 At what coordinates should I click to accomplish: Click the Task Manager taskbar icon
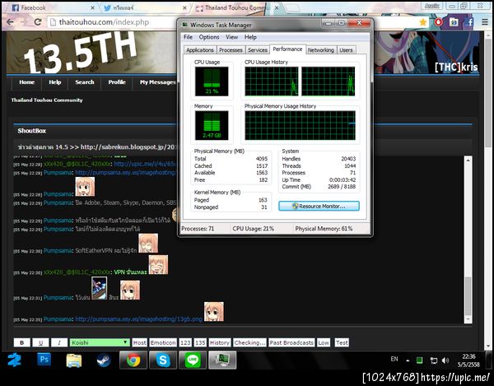pyautogui.click(x=222, y=360)
